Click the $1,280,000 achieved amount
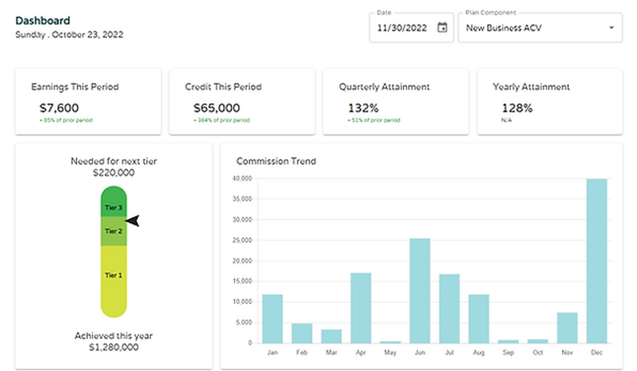The height and width of the screenshot is (371, 637). pyautogui.click(x=114, y=347)
